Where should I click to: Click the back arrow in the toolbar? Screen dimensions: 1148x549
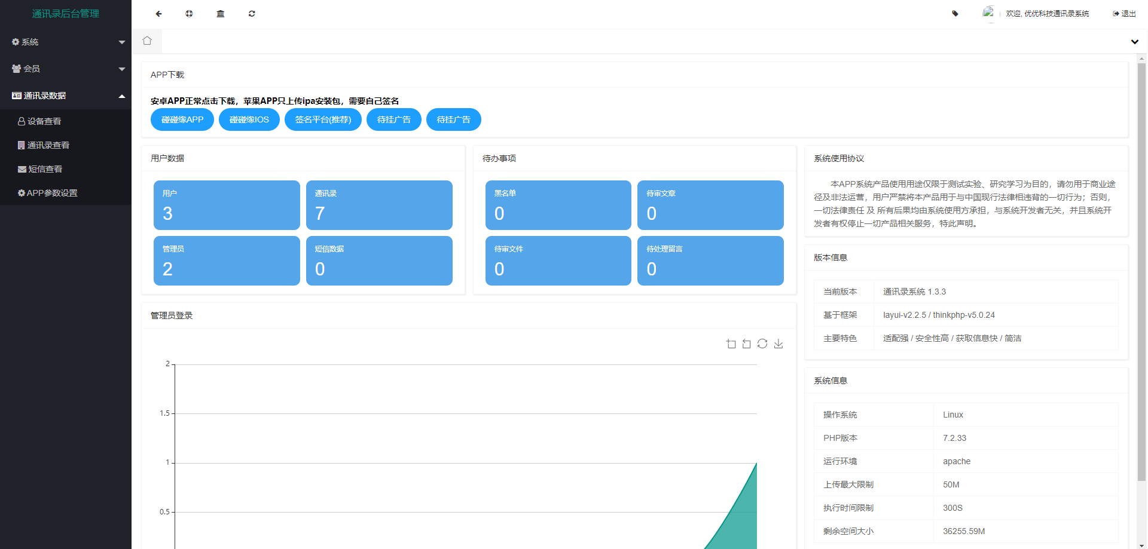point(158,13)
